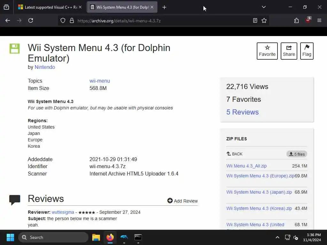Download Wii Menu 4.3_All.zip
The image size is (327, 245).
pos(247,166)
